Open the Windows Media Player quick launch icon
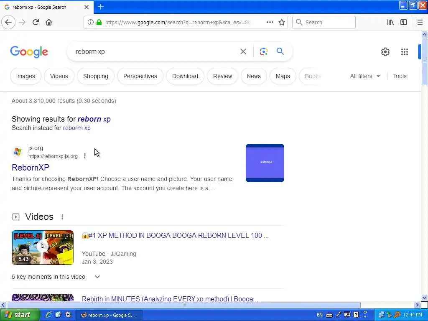Screen dimensions: 428x321 (x=68, y=315)
